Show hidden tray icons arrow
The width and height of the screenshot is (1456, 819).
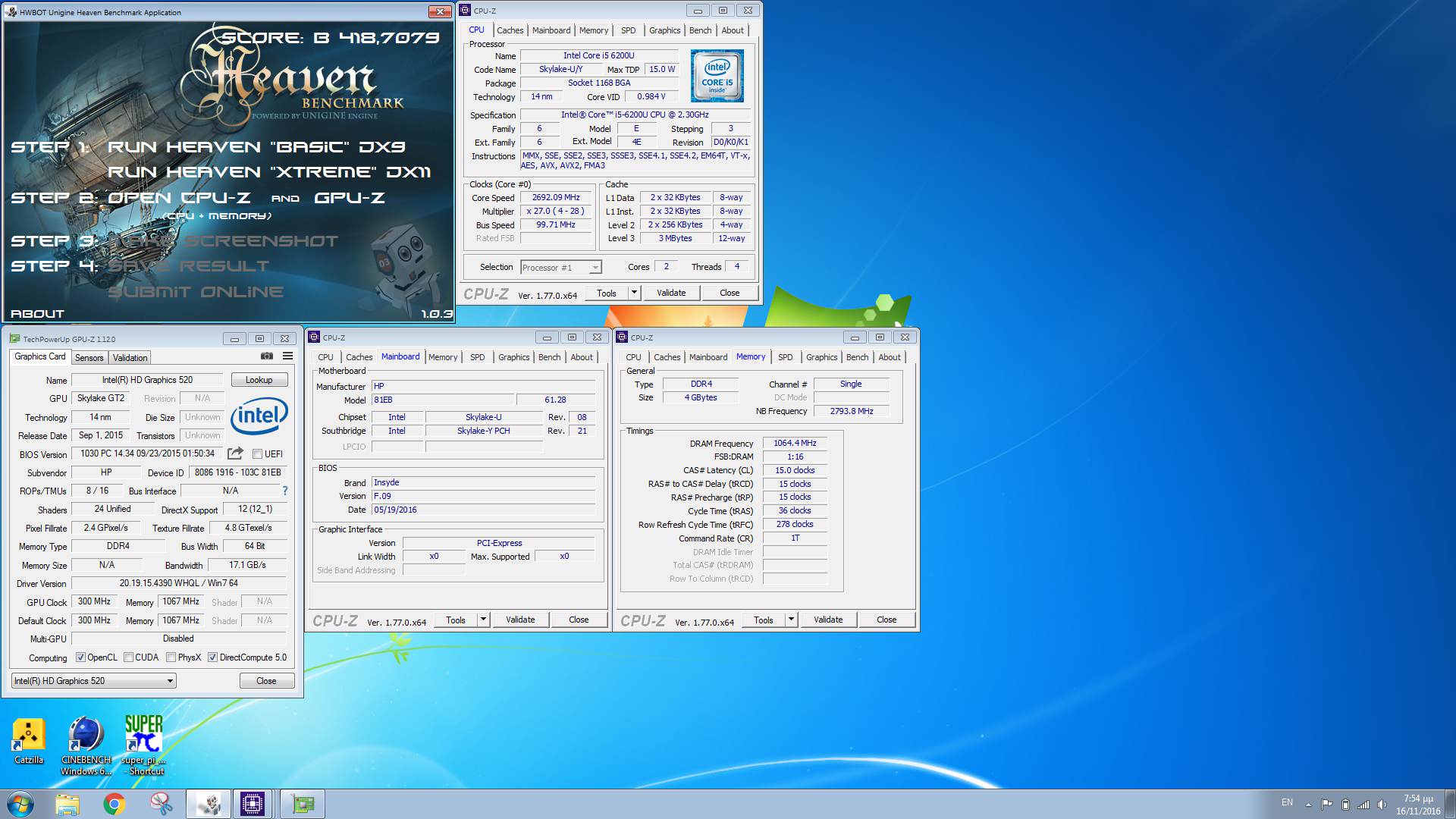1308,804
